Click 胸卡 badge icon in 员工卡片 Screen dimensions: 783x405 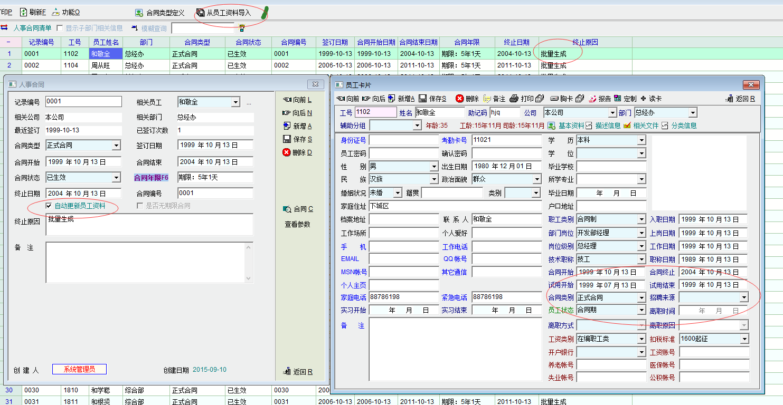coord(554,99)
